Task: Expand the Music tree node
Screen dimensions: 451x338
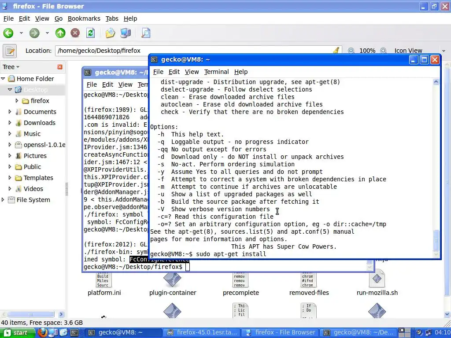Action: click(x=10, y=134)
